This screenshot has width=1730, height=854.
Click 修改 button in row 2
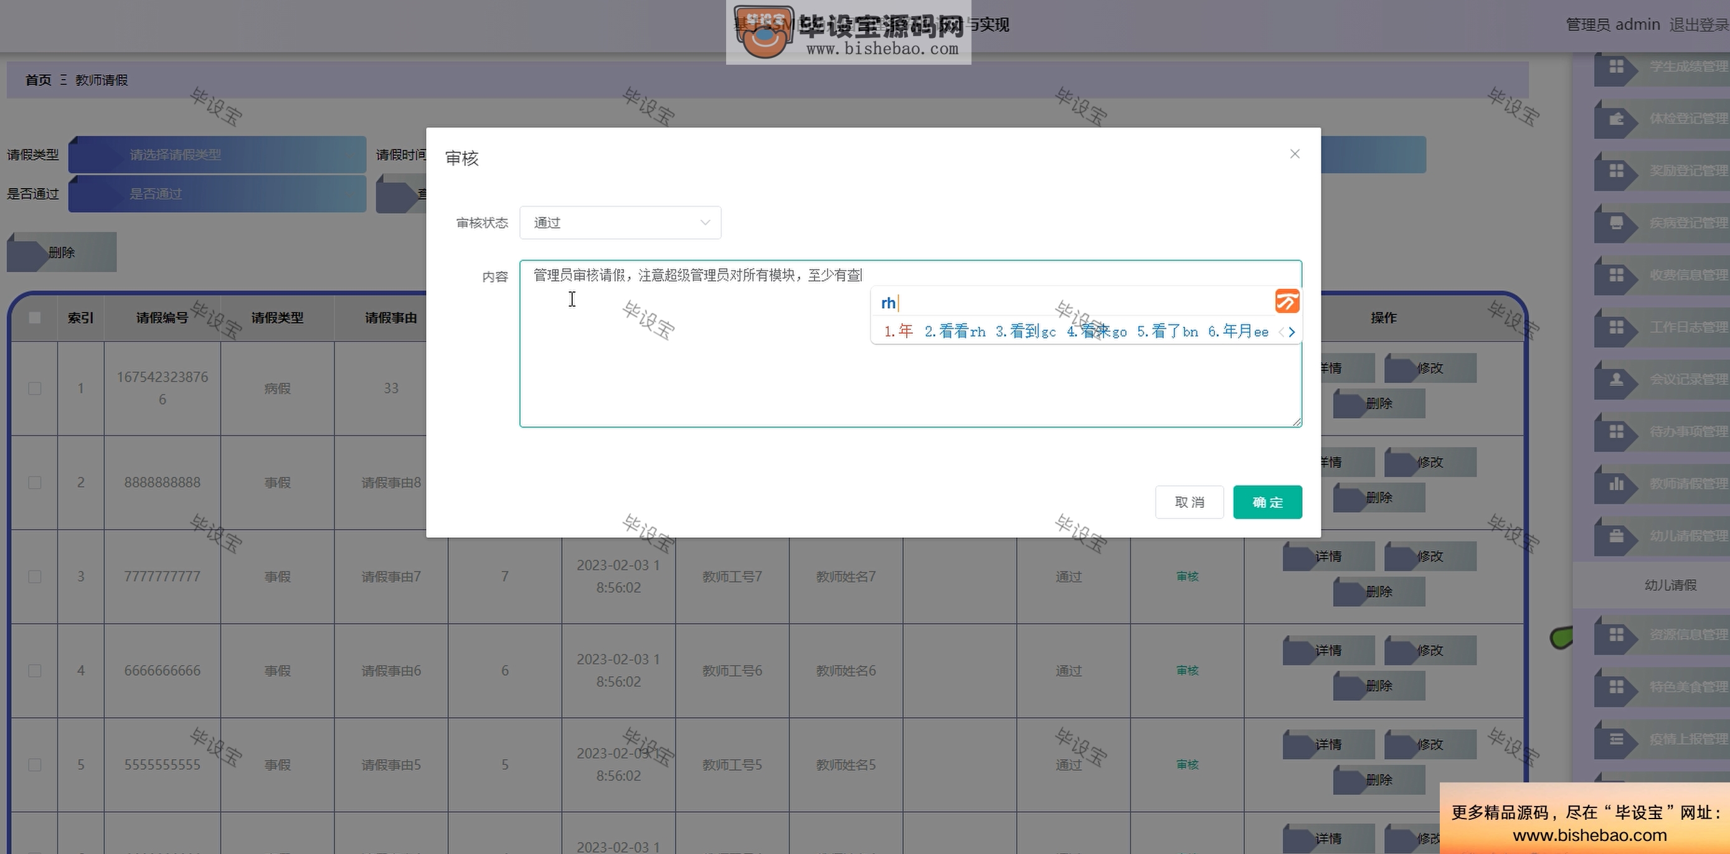point(1430,462)
